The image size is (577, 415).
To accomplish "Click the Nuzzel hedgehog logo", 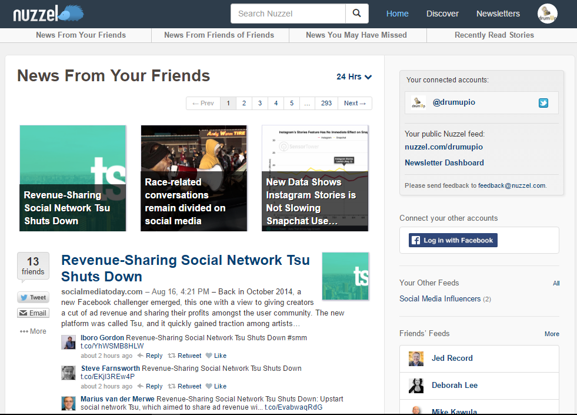I will pyautogui.click(x=48, y=14).
